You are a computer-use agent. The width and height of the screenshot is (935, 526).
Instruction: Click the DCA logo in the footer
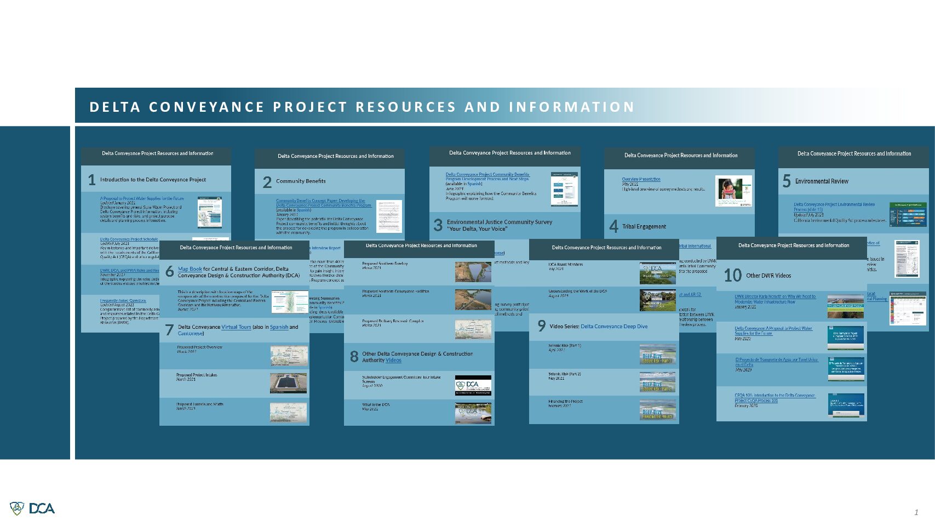click(32, 508)
